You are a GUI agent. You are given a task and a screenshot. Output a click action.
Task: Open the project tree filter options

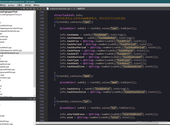click(x=24, y=9)
